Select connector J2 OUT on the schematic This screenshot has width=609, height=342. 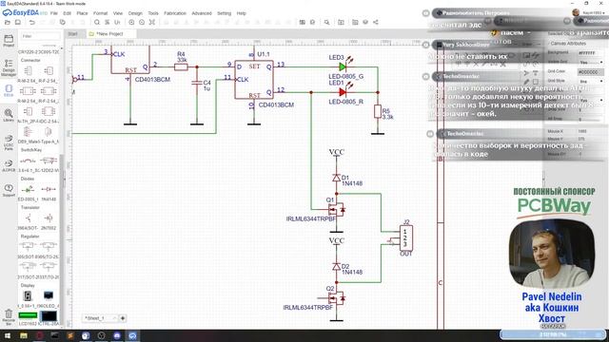[406, 237]
